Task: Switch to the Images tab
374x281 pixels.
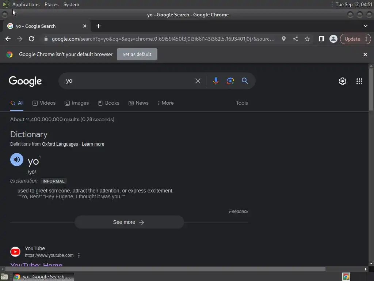Action: coord(77,103)
